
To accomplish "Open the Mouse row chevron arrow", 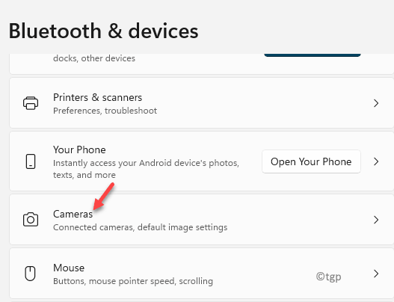I will 376,274.
